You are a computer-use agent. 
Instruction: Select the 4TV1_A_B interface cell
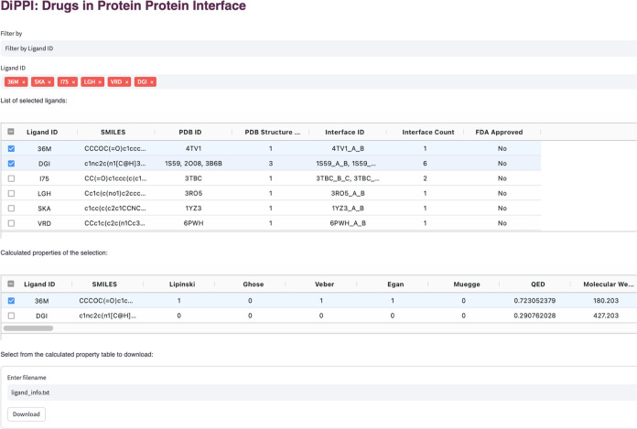pyautogui.click(x=348, y=148)
